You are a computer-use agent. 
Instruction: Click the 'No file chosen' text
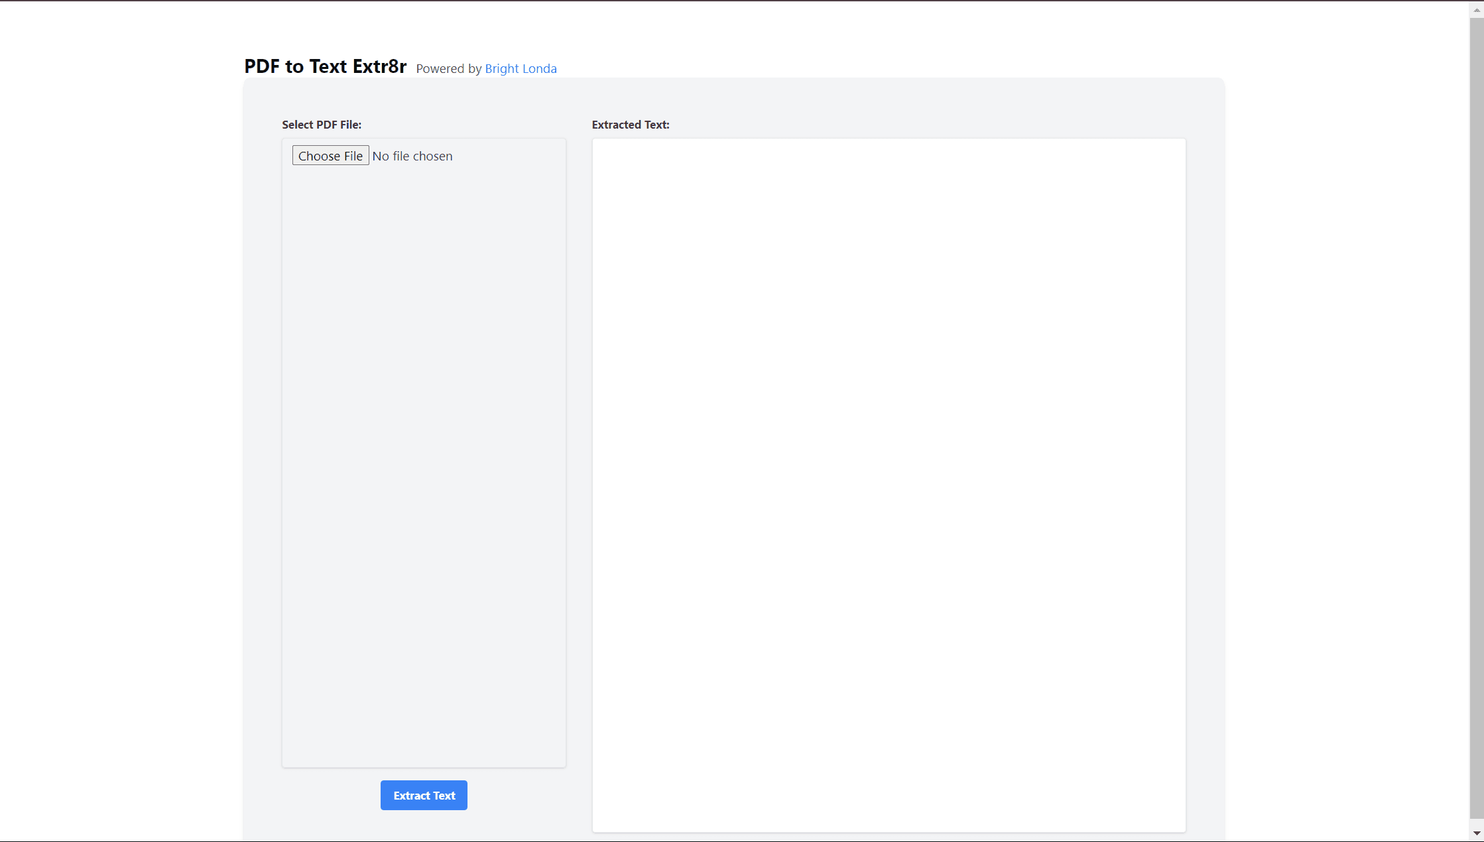[x=412, y=156]
